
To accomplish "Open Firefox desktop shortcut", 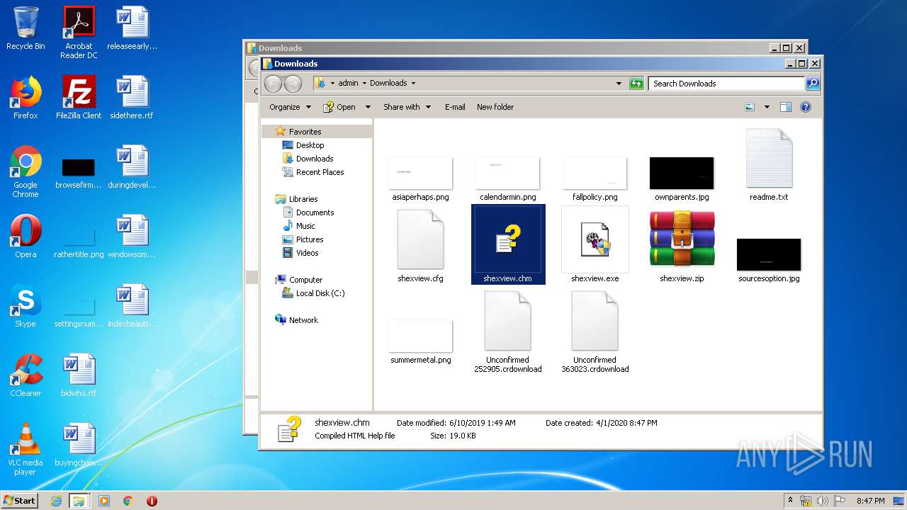I will click(x=26, y=97).
